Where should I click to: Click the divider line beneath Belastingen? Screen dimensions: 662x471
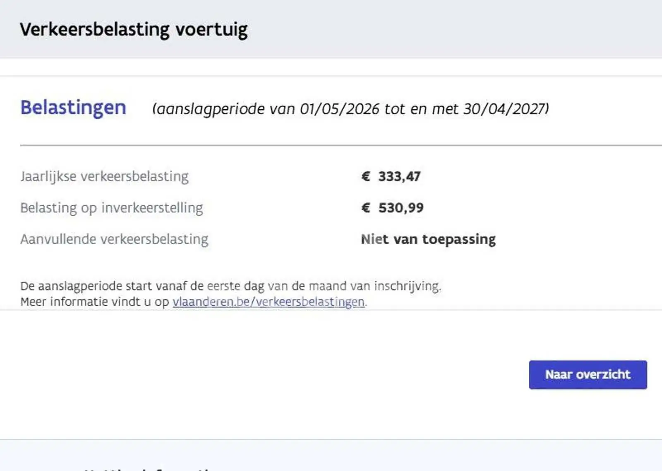point(341,145)
